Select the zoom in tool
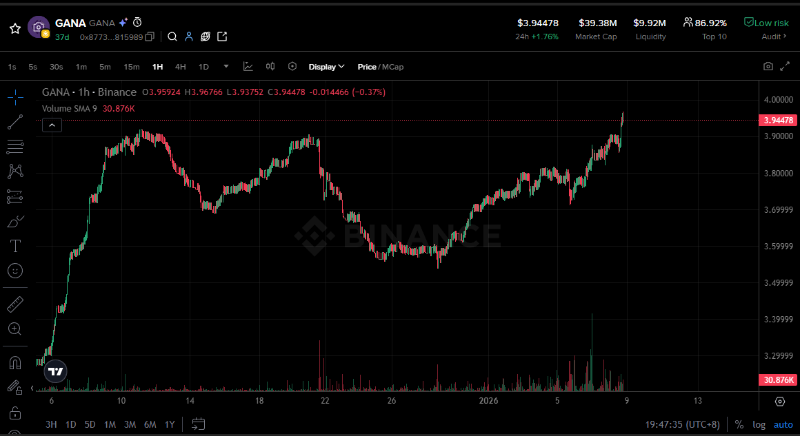Image resolution: width=800 pixels, height=436 pixels. 15,329
